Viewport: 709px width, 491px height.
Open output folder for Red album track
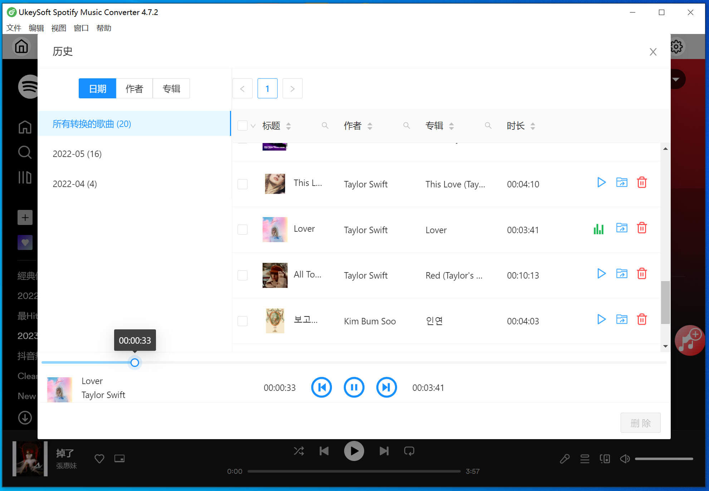click(x=622, y=274)
